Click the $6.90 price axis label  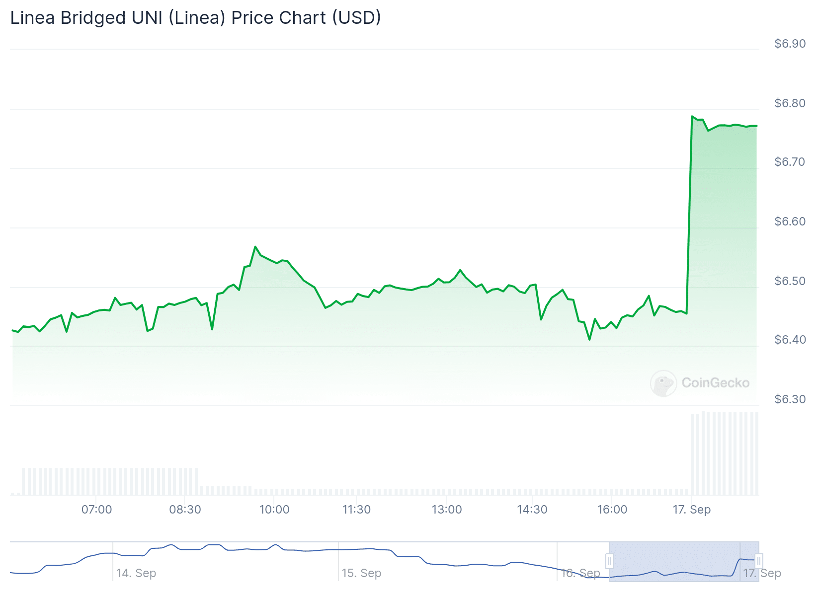tap(790, 44)
